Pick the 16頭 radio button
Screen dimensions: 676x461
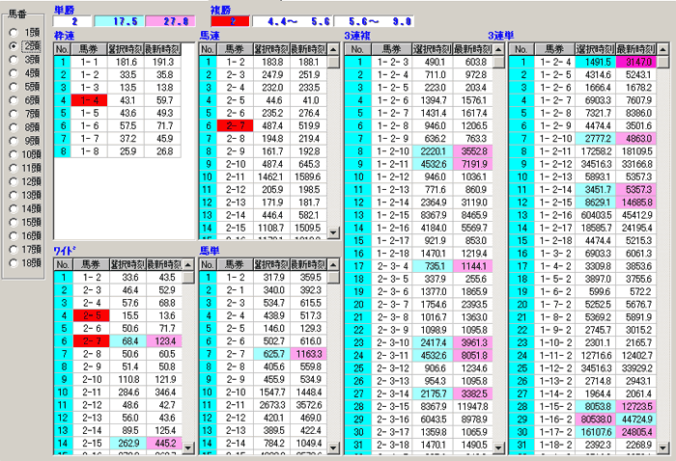(x=14, y=236)
